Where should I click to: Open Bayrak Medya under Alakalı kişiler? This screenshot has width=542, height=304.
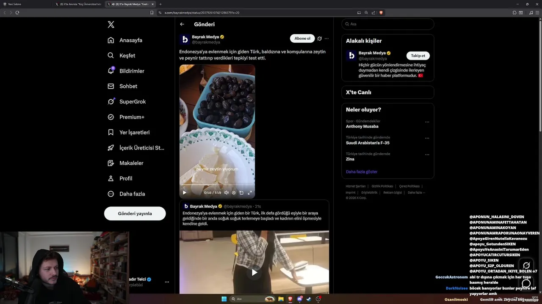372,53
